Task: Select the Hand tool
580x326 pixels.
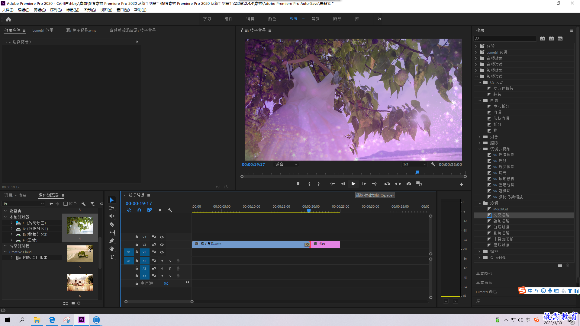Action: coord(112,249)
